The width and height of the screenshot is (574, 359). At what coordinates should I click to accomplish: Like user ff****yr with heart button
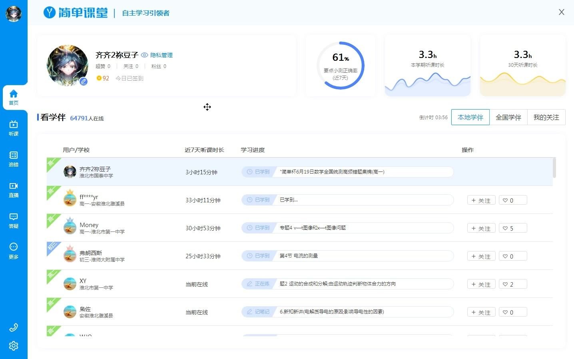(513, 200)
